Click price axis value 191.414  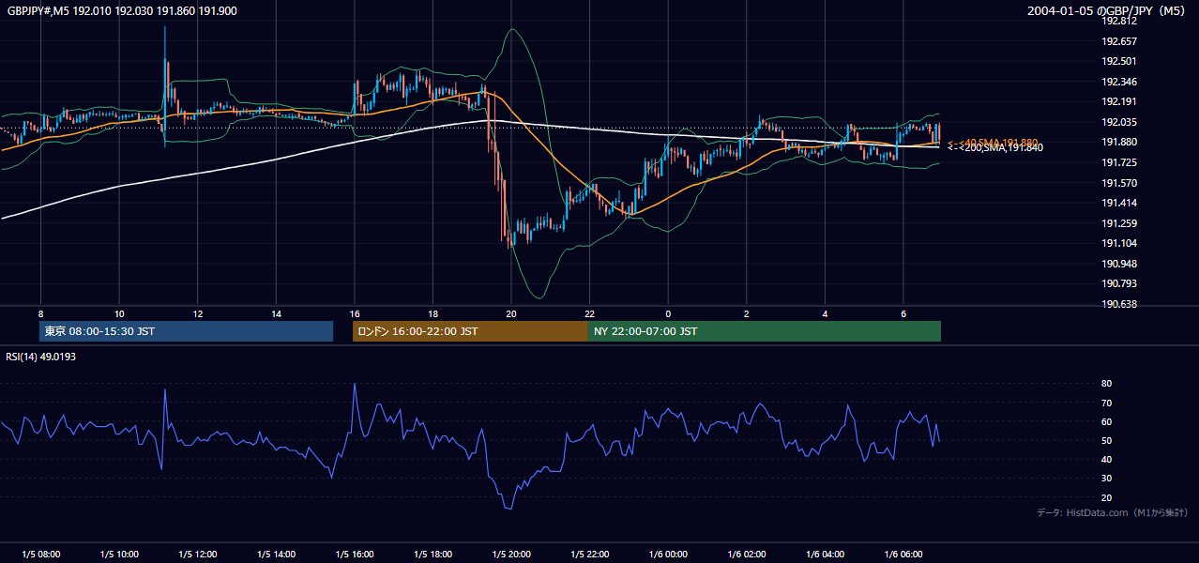[1120, 203]
